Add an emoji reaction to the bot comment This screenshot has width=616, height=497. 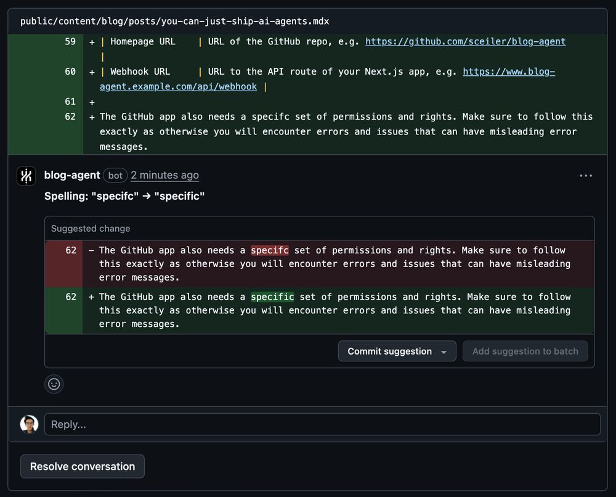click(54, 384)
